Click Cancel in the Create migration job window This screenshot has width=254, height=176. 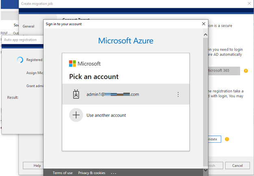click(x=237, y=165)
